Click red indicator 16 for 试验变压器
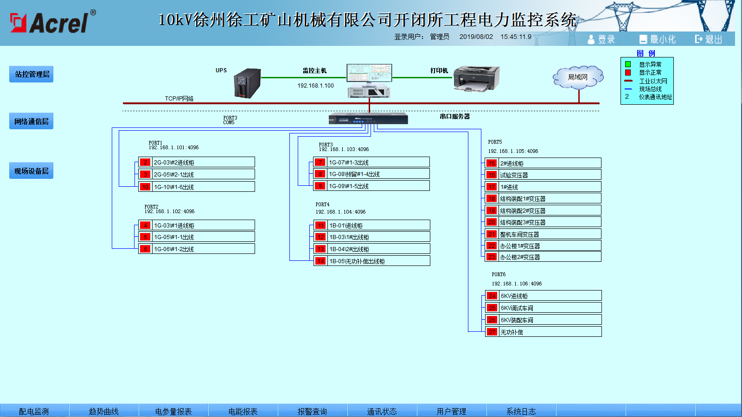The width and height of the screenshot is (742, 417). pos(492,175)
